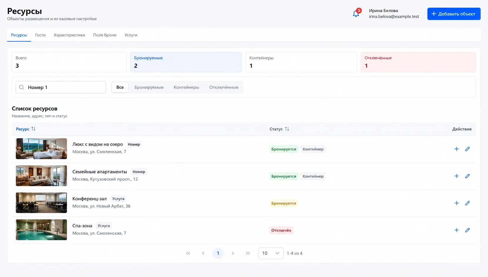488x277 pixels.
Task: Switch to the Ресурсы tab
Action: 19,35
